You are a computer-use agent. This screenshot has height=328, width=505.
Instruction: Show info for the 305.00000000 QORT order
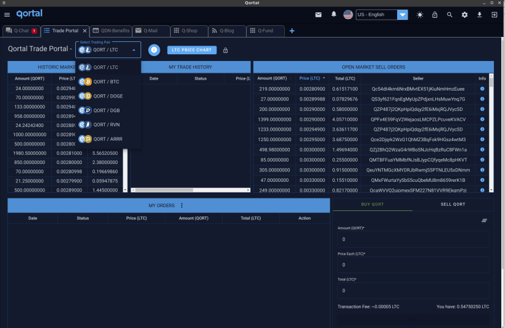482,170
